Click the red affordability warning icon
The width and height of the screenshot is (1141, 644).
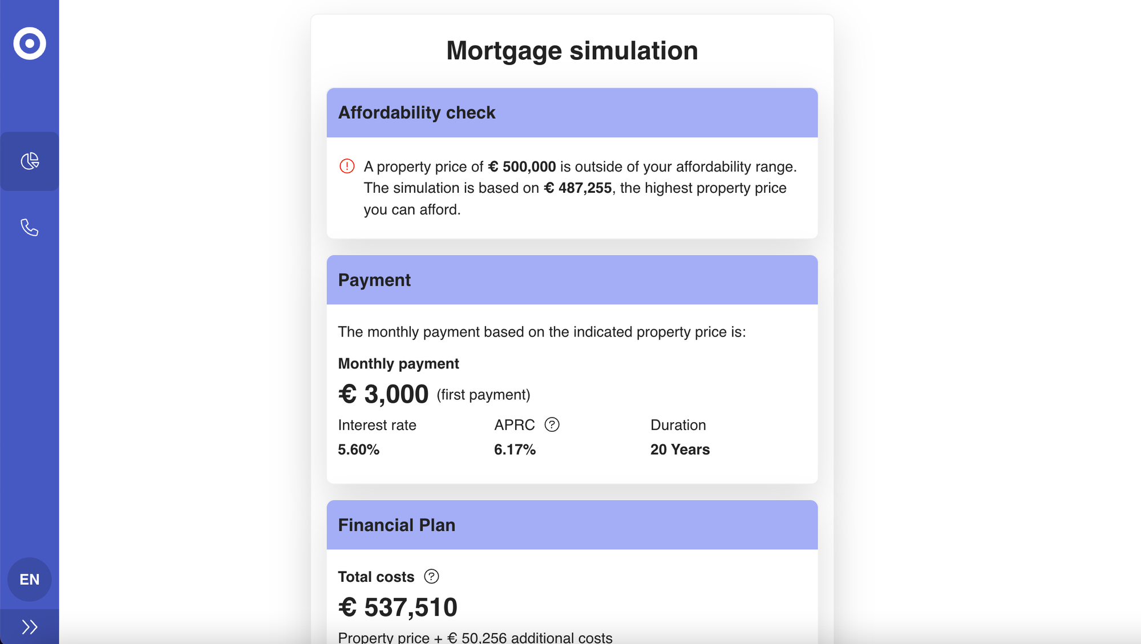pos(347,166)
